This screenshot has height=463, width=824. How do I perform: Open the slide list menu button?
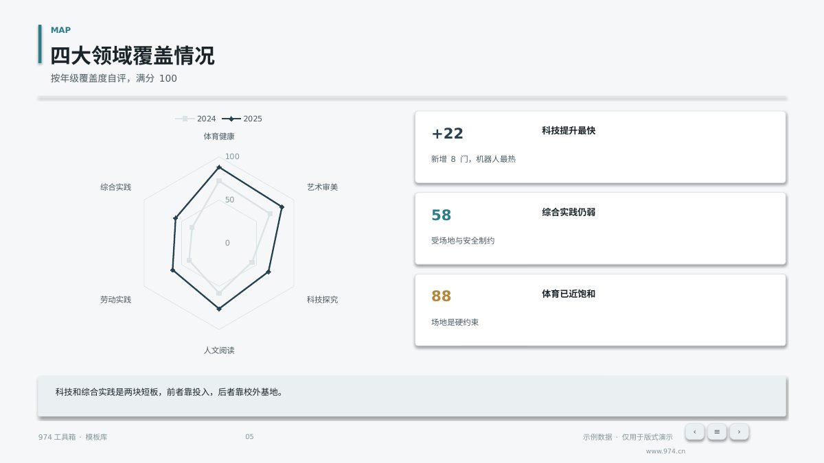tap(717, 431)
